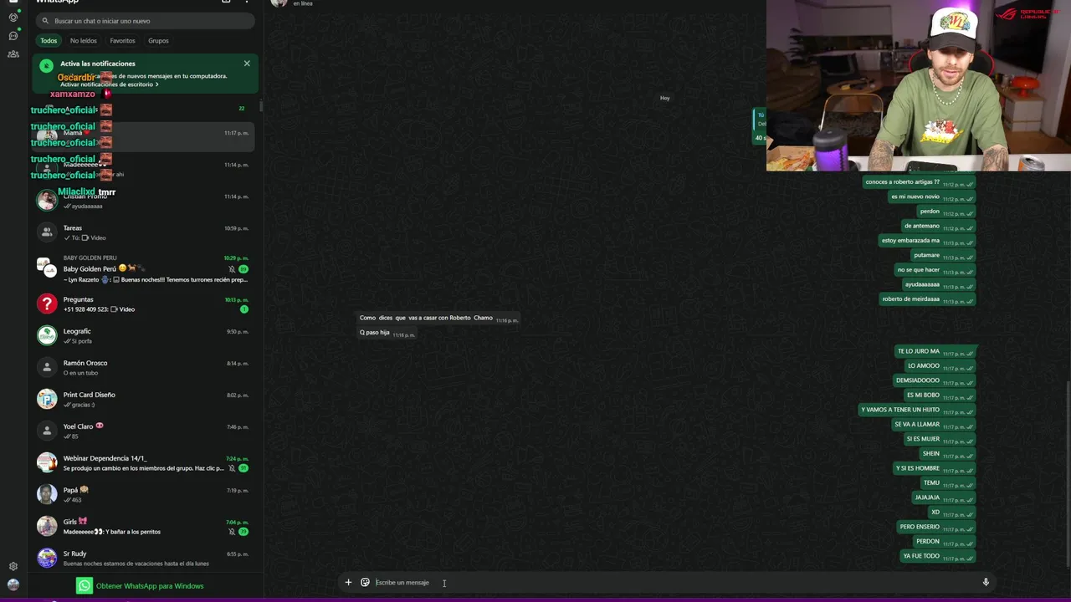The height and width of the screenshot is (602, 1071).
Task: Click the Papá avatar picture
Action: pos(47,494)
